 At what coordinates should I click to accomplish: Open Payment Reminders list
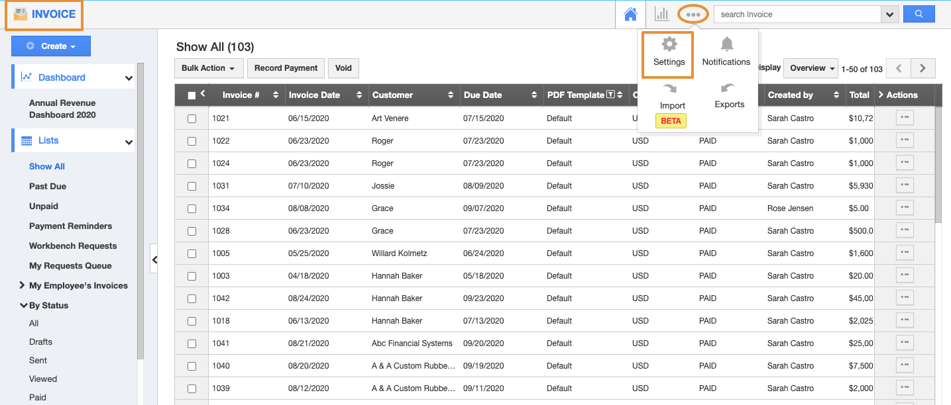pos(70,226)
